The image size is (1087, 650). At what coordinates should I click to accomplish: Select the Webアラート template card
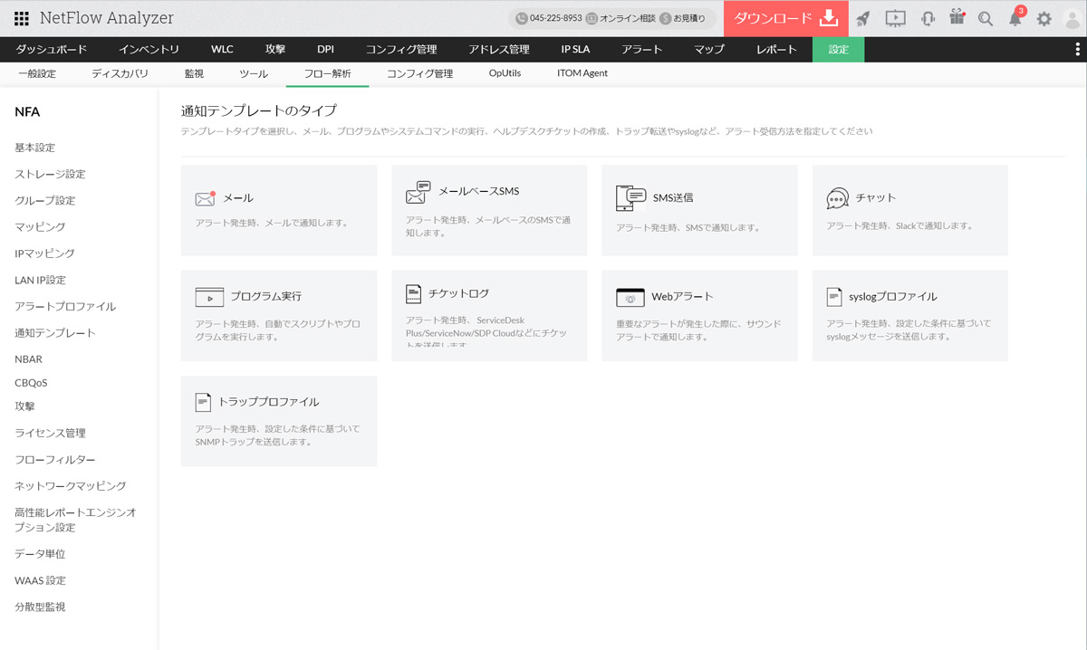pos(699,315)
